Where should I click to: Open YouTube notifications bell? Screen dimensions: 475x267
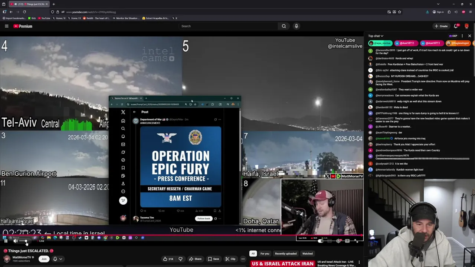coord(456,26)
